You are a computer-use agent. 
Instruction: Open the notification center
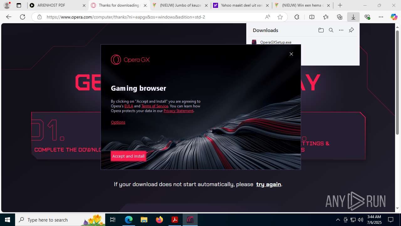tap(391, 220)
